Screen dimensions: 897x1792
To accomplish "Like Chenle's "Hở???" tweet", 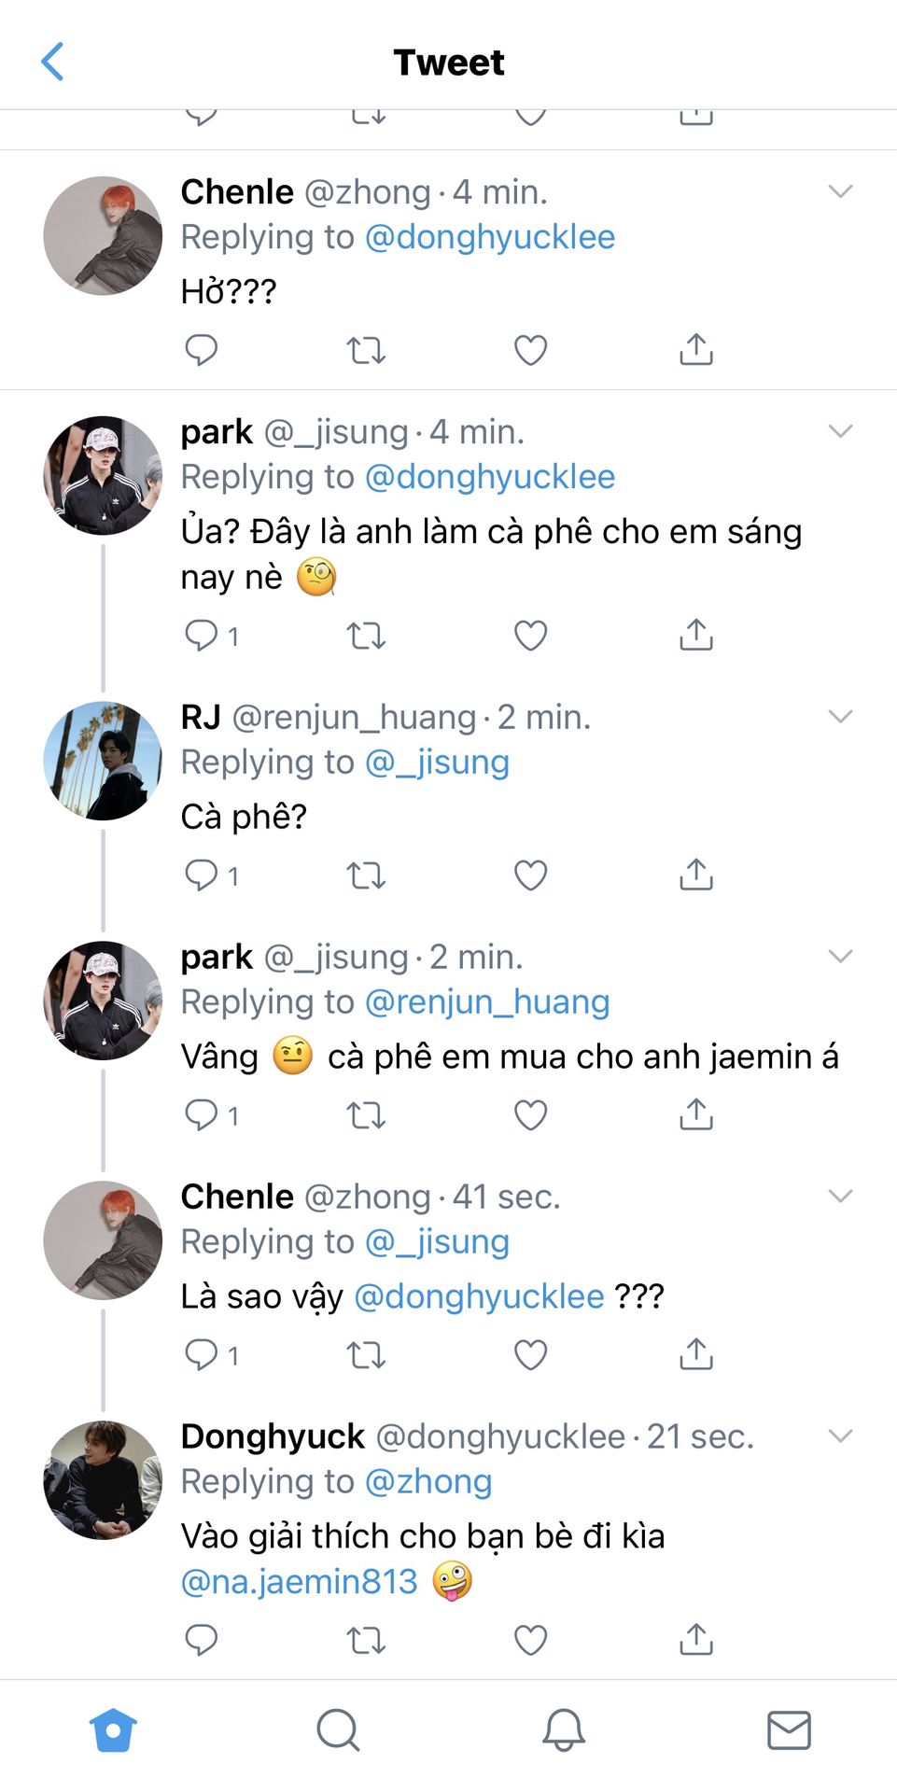I will [x=530, y=350].
